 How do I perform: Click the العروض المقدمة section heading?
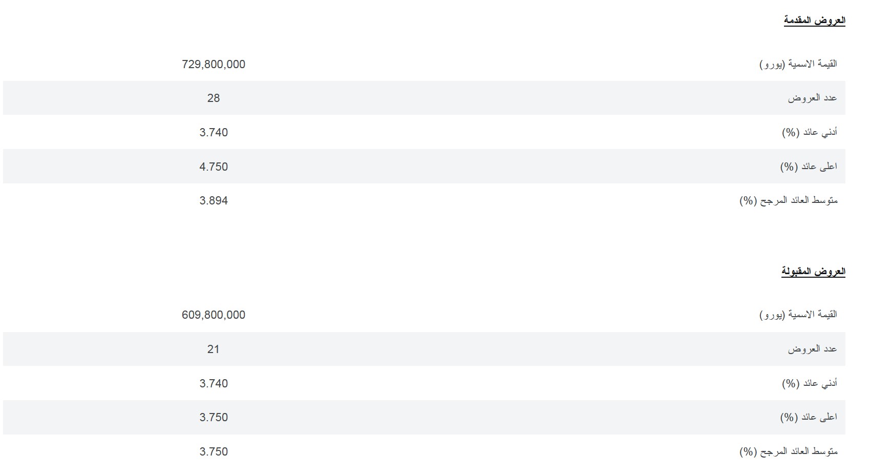coord(814,20)
